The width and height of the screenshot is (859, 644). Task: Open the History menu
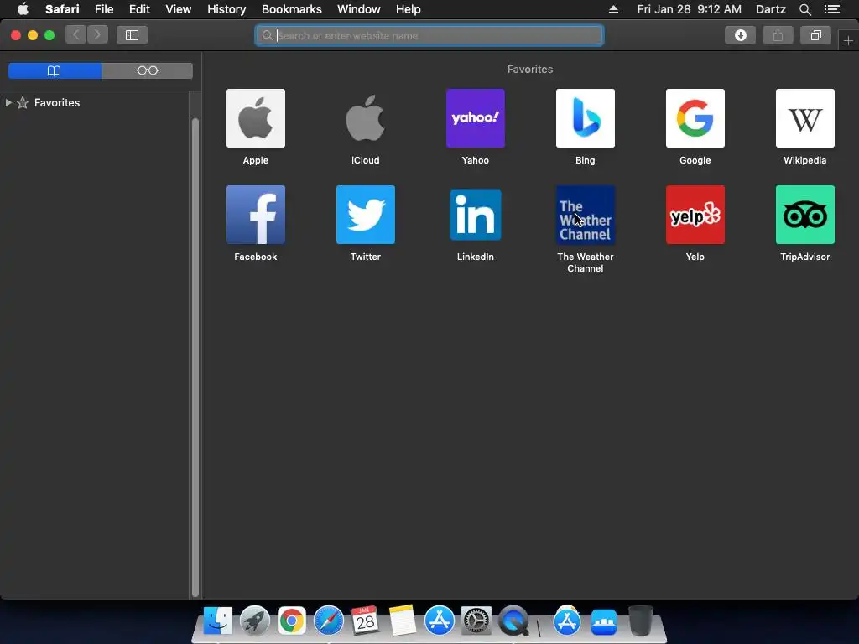(x=226, y=9)
